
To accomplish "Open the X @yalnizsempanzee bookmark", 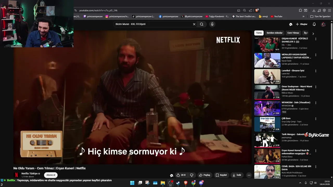I will [192, 16].
